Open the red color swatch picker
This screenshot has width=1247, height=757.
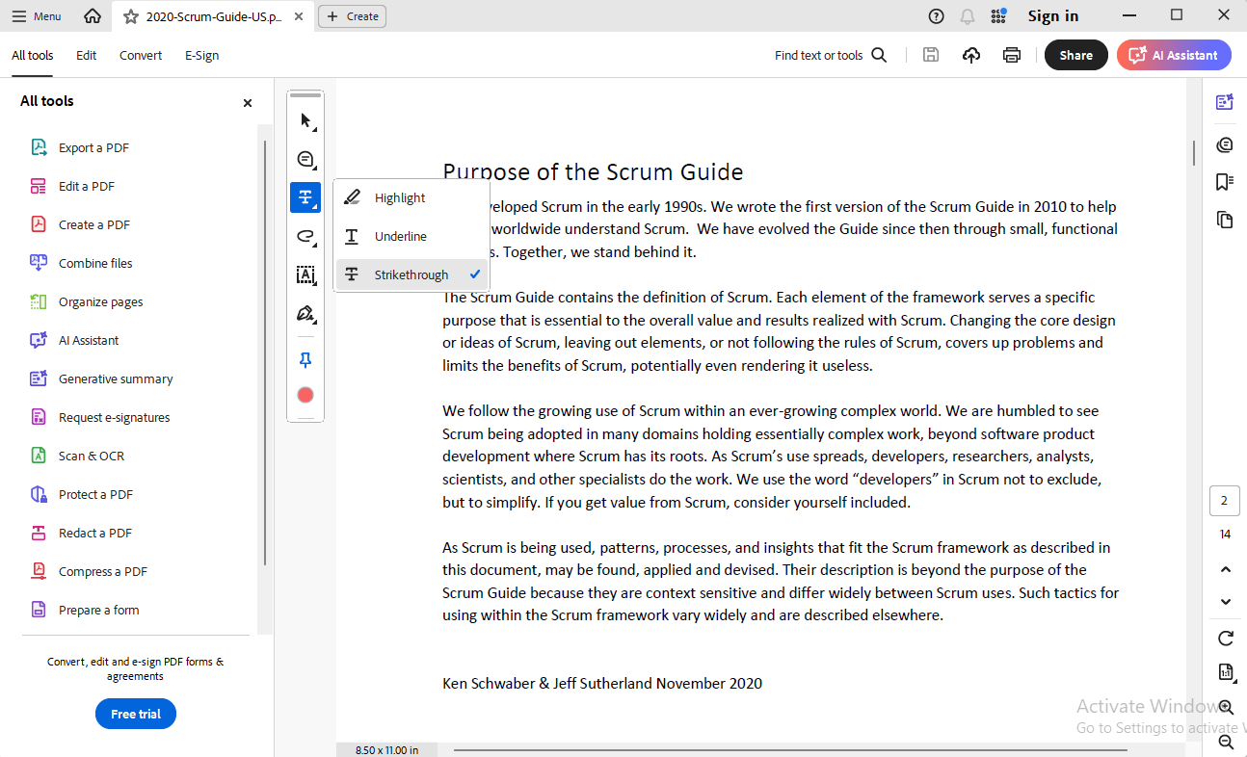point(305,395)
